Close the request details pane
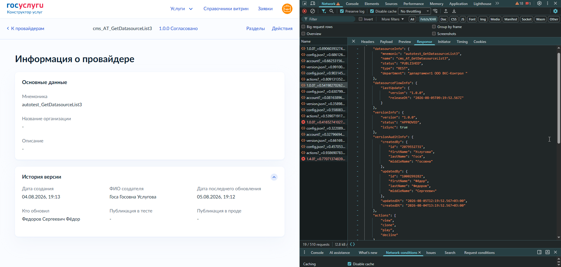This screenshot has height=267, width=561. coord(354,41)
